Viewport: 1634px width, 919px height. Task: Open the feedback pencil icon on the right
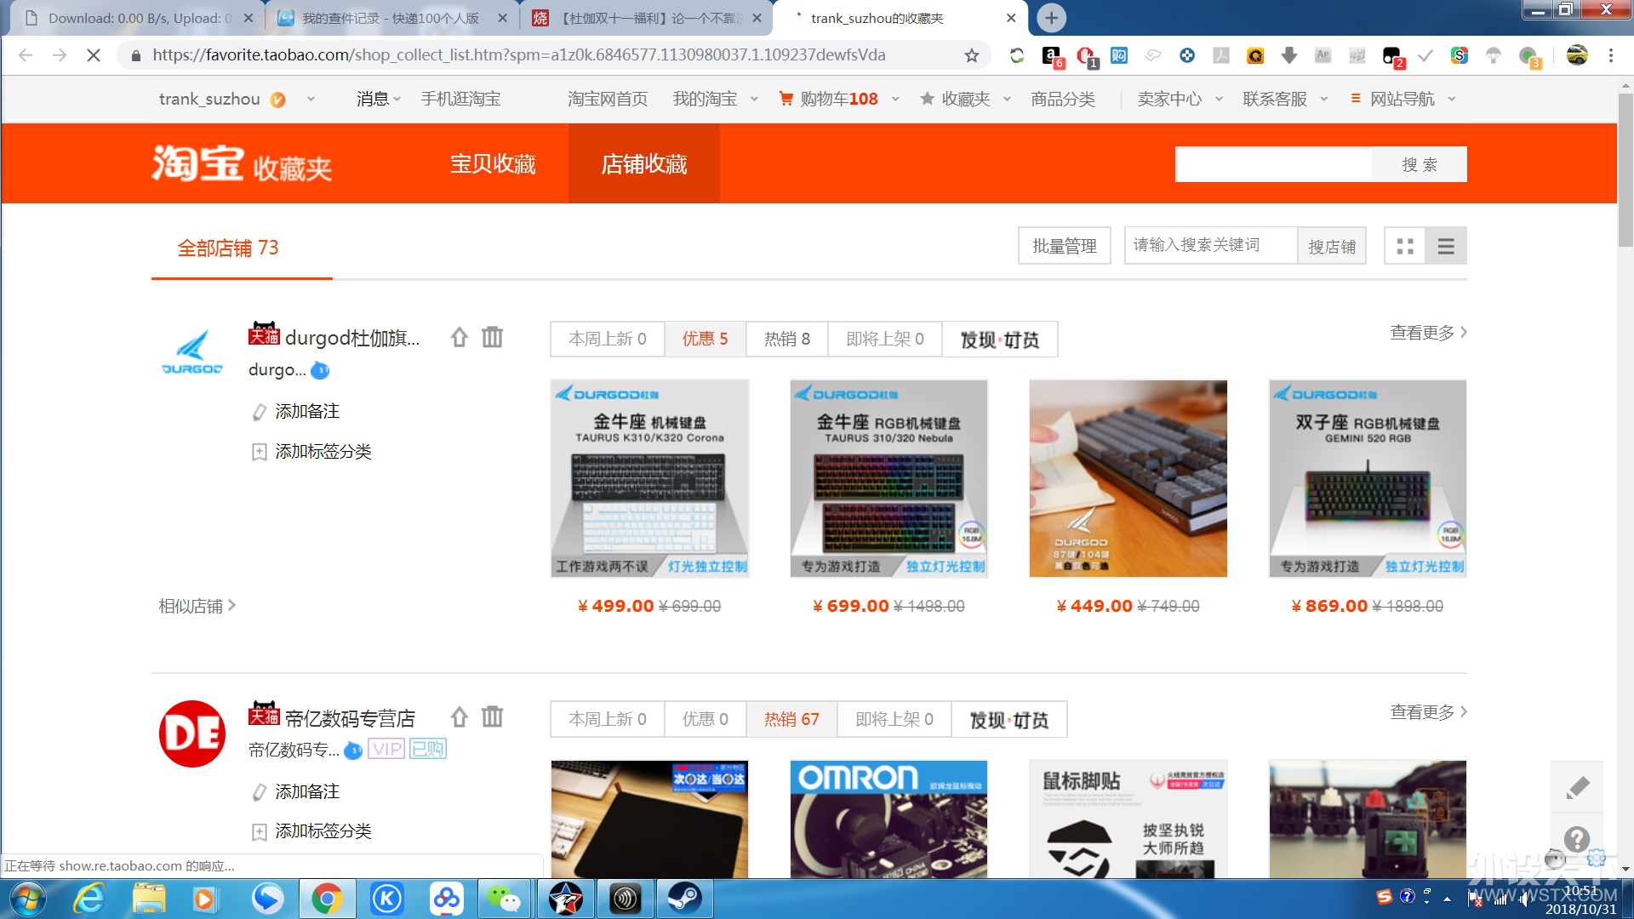[1577, 788]
